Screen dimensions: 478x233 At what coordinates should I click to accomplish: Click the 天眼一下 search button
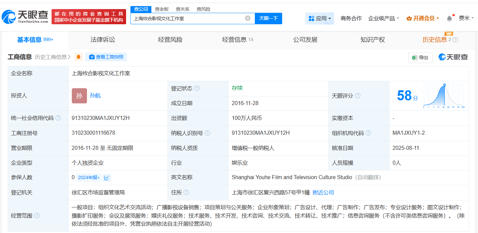[269, 19]
